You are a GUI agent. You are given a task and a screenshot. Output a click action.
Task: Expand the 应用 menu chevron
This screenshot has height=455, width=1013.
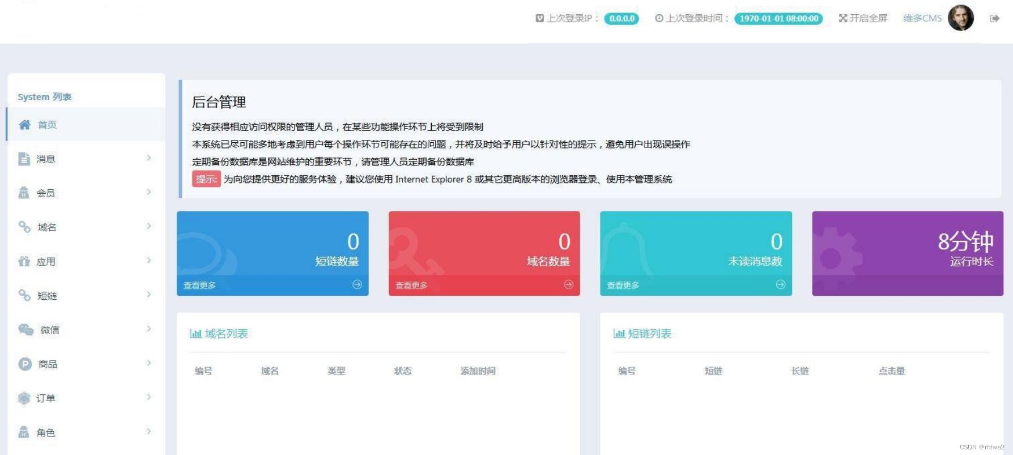(x=149, y=260)
